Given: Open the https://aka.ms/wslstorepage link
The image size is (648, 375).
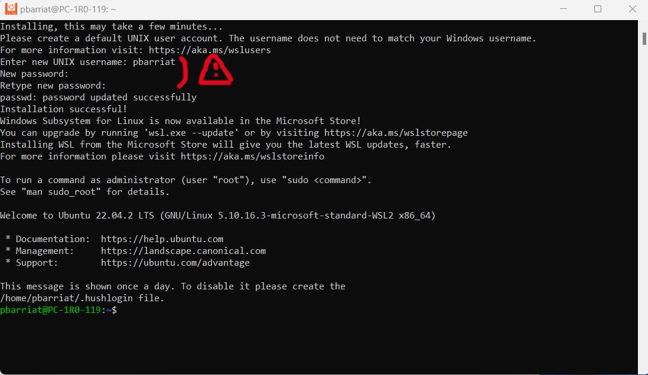Looking at the screenshot, I should [x=396, y=133].
